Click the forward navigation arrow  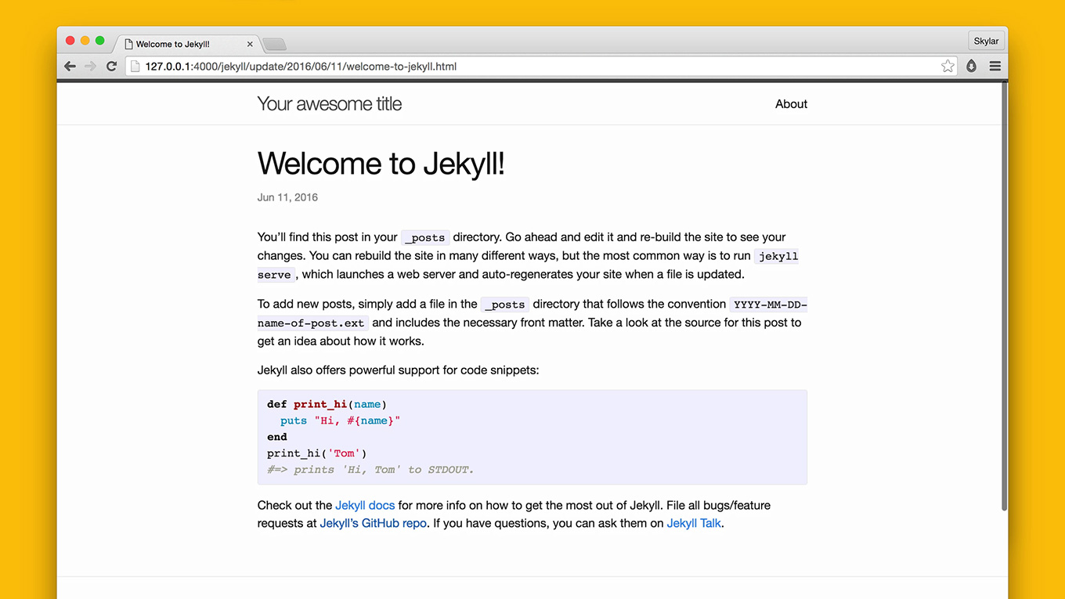coord(90,67)
